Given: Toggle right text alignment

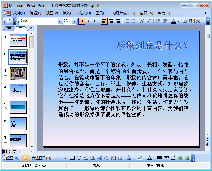Looking at the screenshot, I should click(x=118, y=21).
